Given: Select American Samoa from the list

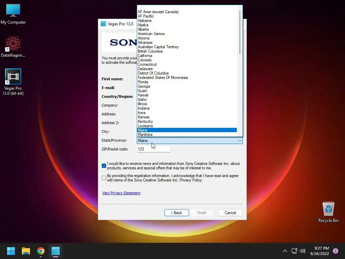Looking at the screenshot, I should 187,34.
